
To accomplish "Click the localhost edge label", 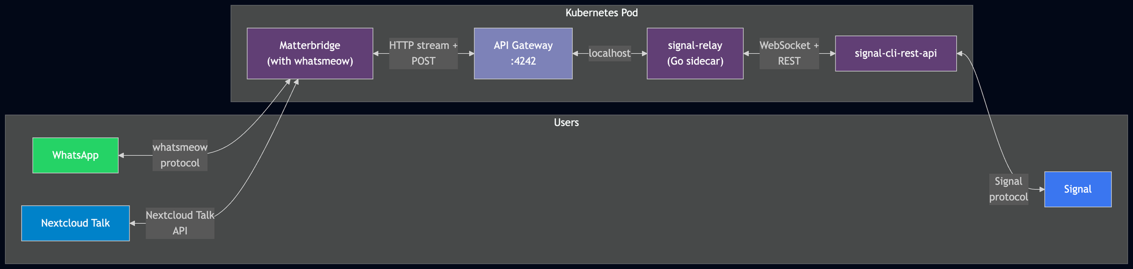I will click(609, 53).
